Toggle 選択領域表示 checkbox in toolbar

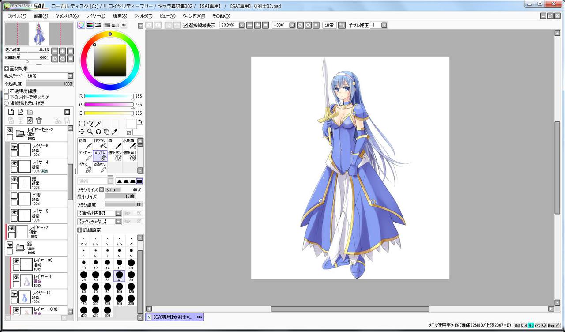(x=185, y=25)
